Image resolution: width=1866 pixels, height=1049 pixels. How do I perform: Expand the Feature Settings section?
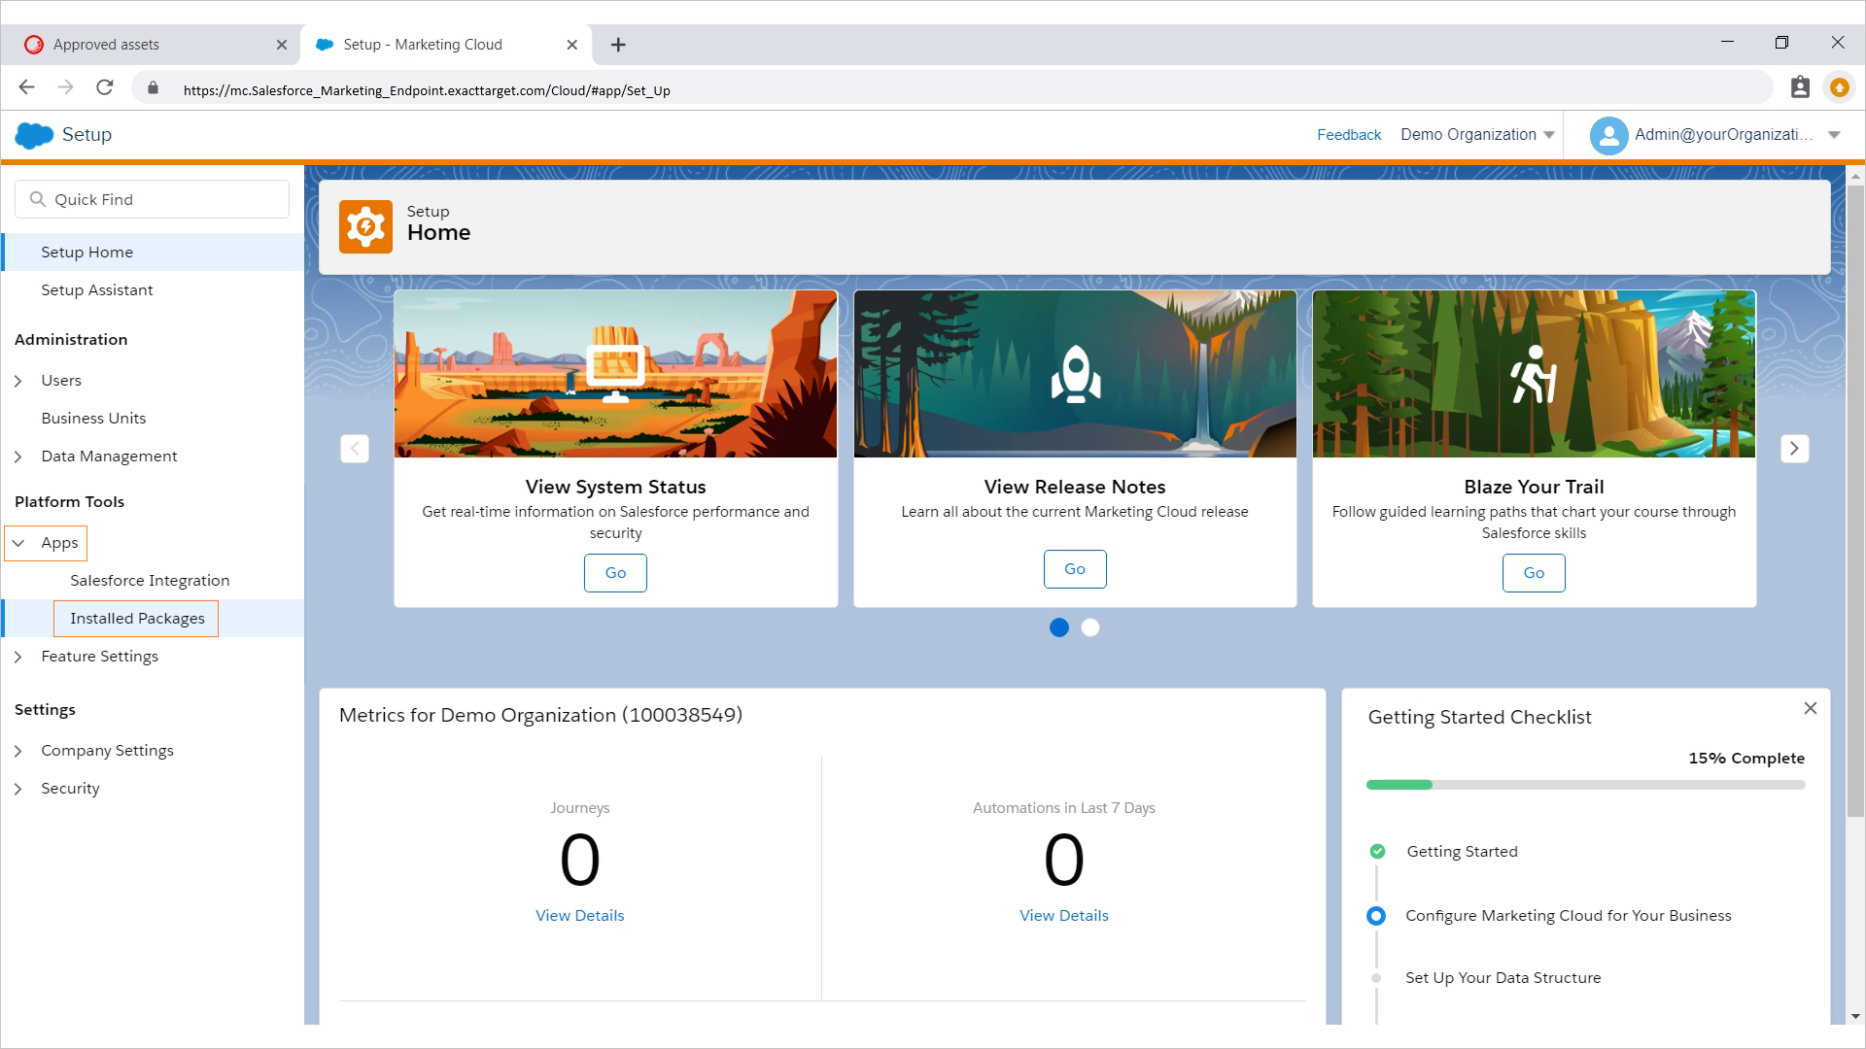tap(18, 657)
